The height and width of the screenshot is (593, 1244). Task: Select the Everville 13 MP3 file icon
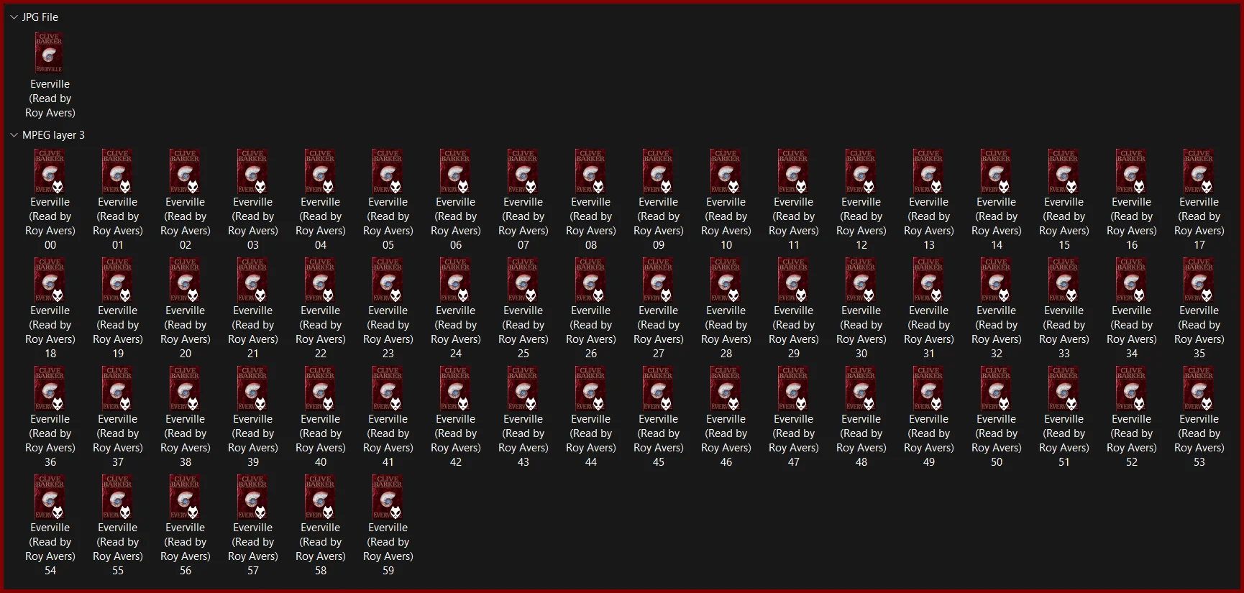point(928,171)
